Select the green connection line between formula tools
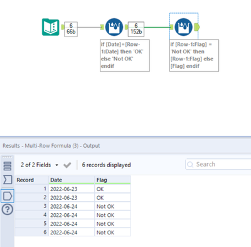This screenshot has height=247, width=251. coord(157,27)
